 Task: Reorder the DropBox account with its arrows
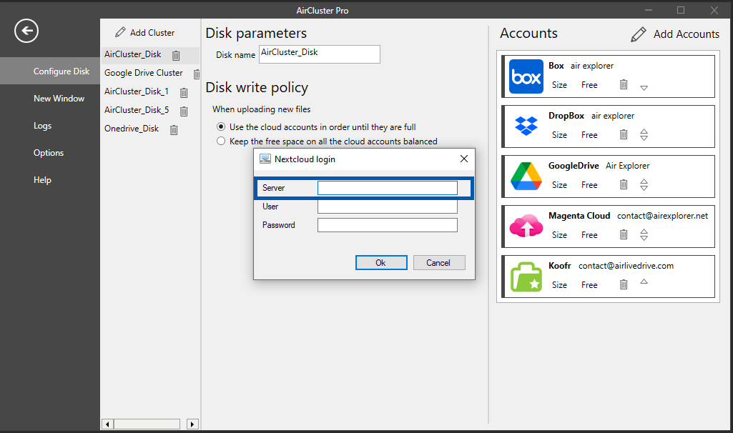(x=644, y=134)
